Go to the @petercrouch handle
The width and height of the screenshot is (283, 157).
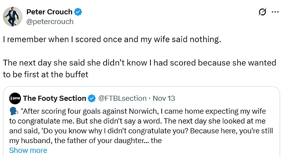click(x=50, y=21)
